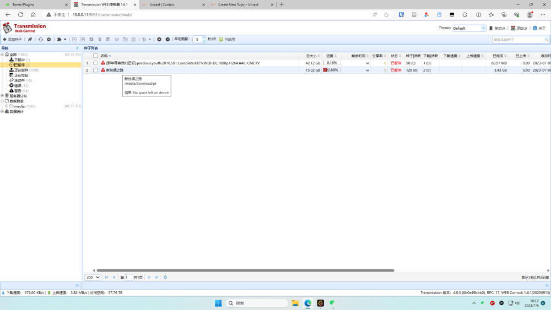Click the next page arrow
The image size is (551, 310).
coord(149,278)
